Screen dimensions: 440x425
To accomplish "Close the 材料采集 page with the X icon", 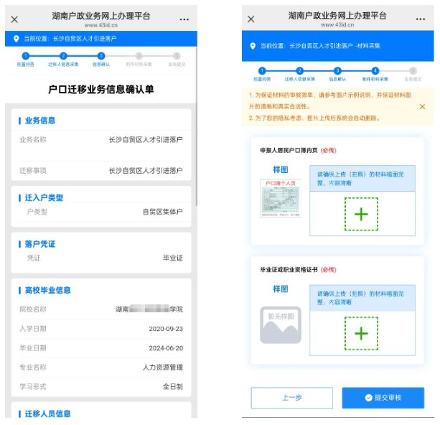I will click(251, 19).
